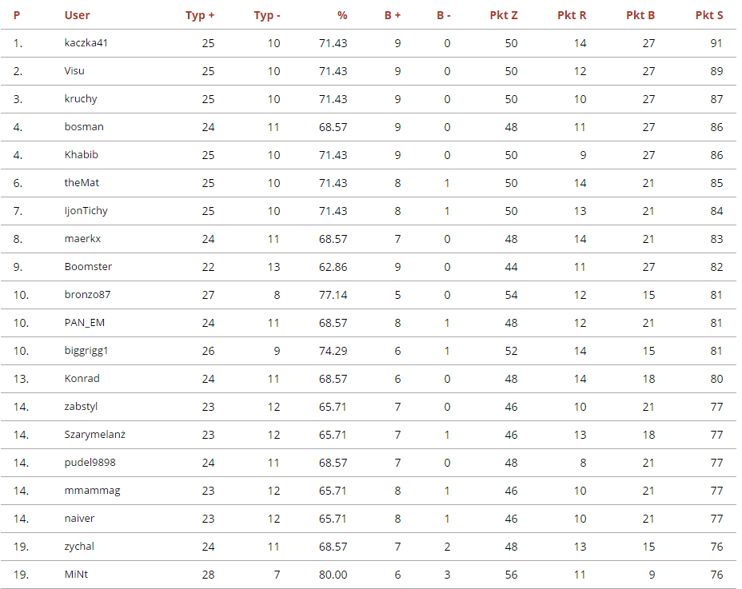The image size is (742, 589).
Task: Sort table by User column header
Action: [x=77, y=15]
